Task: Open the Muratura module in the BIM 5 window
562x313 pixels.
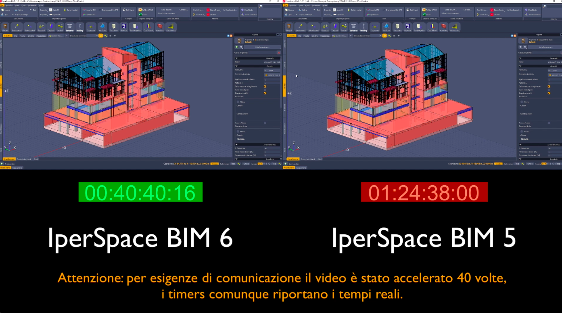Action: point(444,27)
